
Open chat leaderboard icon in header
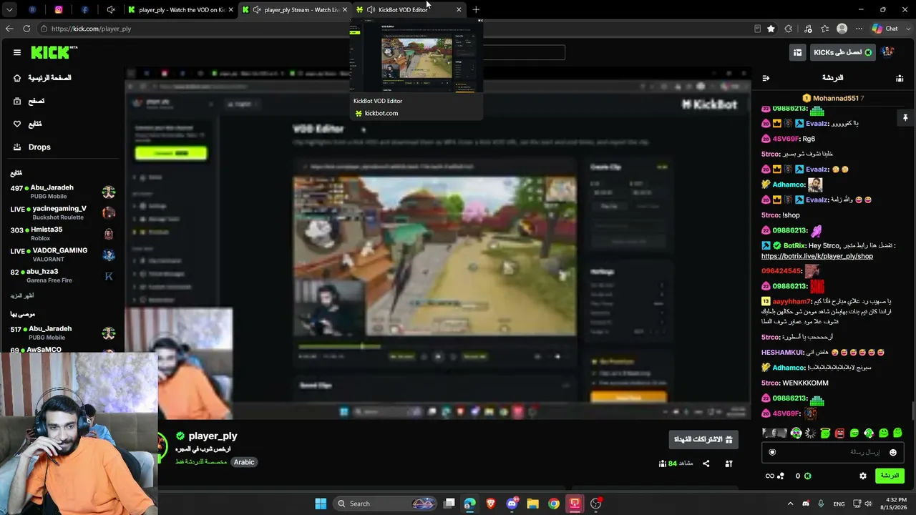tap(900, 78)
